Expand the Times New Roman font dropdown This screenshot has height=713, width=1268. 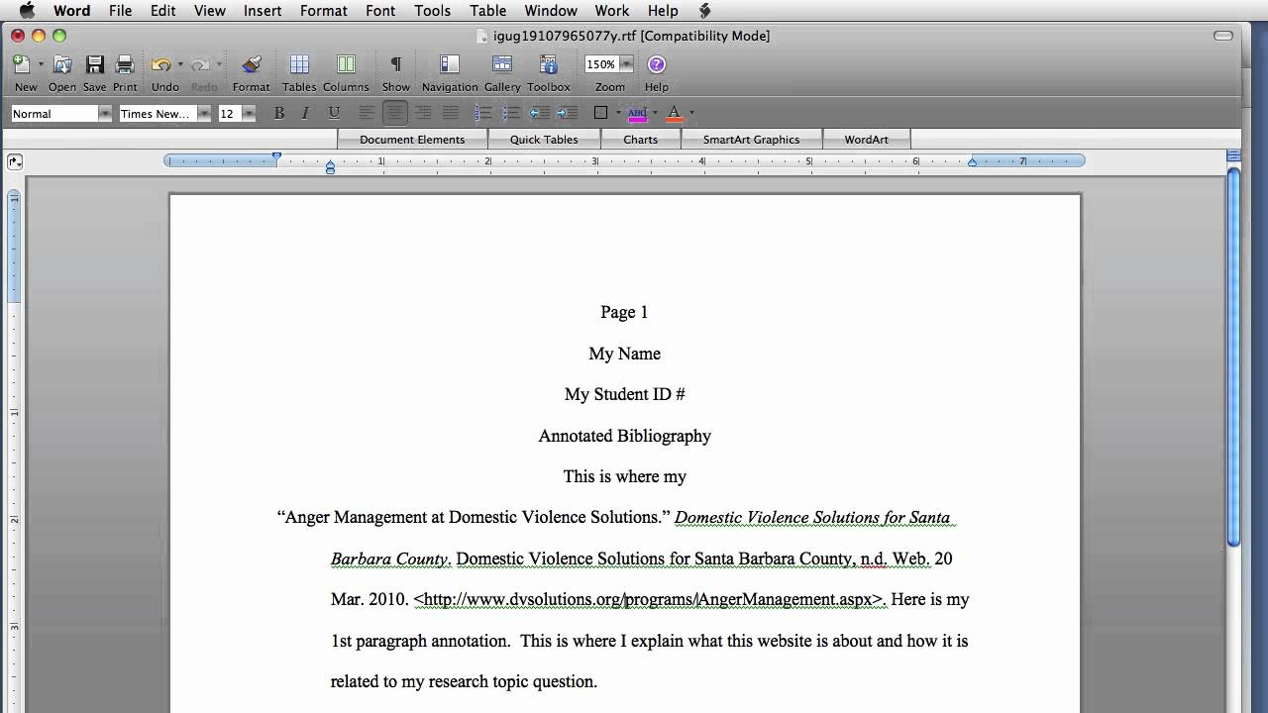(203, 114)
